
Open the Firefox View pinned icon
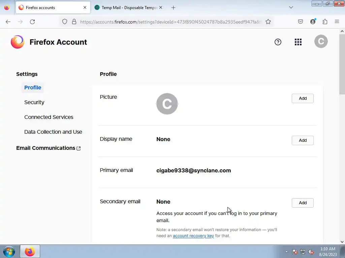(x=7, y=7)
